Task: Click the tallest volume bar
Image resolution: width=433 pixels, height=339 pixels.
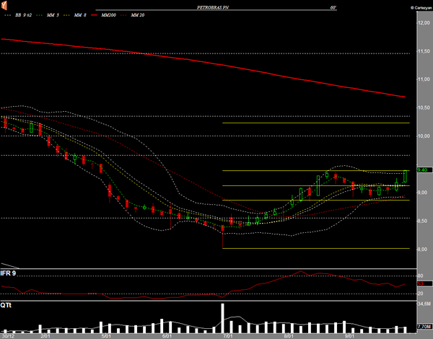Action: 223,317
